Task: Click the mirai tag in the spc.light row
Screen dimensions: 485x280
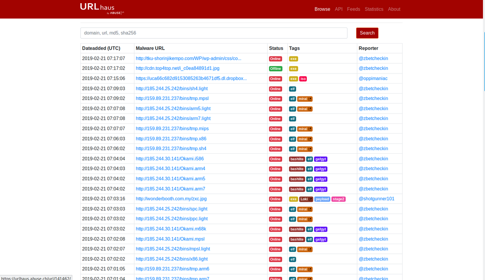Action: (x=305, y=209)
